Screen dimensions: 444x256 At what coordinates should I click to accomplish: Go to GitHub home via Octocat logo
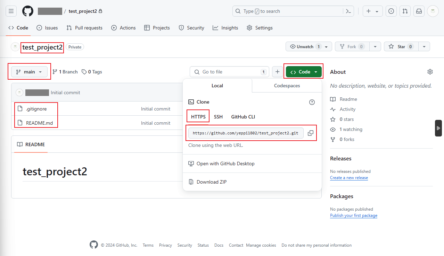click(28, 11)
